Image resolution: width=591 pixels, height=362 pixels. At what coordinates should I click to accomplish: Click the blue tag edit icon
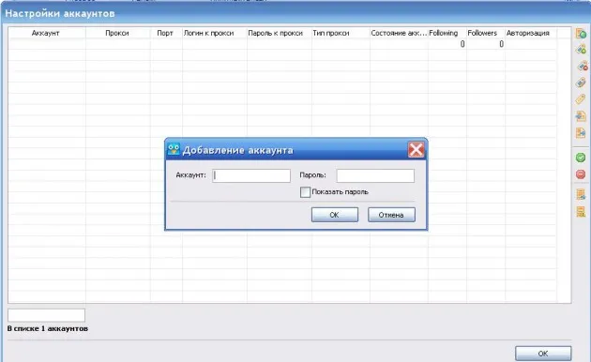pos(581,83)
